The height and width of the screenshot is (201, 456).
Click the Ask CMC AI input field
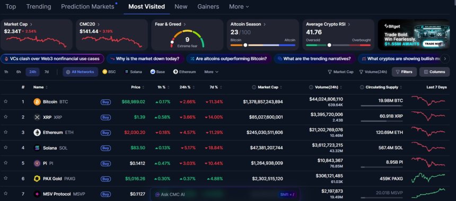coord(224,194)
